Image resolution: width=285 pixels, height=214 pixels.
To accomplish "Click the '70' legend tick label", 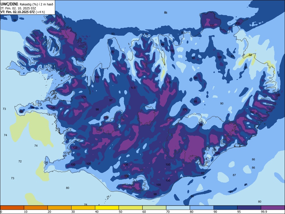I will pos(168,212).
